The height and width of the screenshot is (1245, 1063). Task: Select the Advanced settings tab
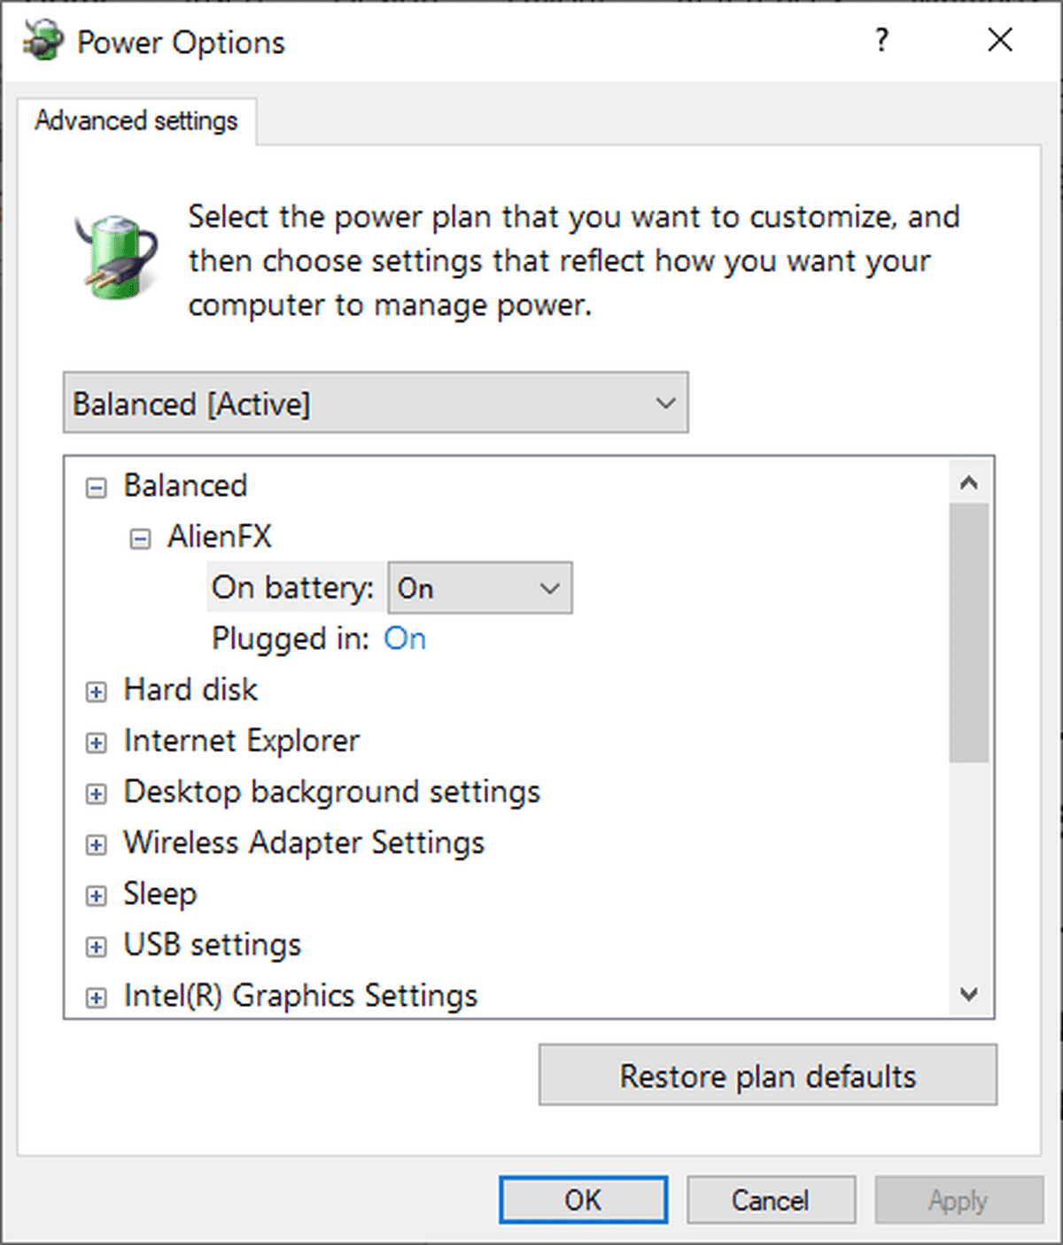(x=136, y=120)
